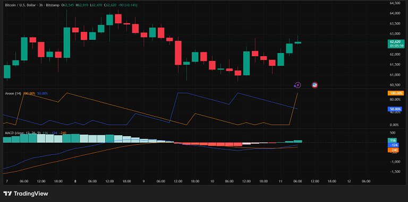Viewport: 408px width, 202px height.
Task: Click the +90 (+0.14%) change value
Action: point(127,5)
